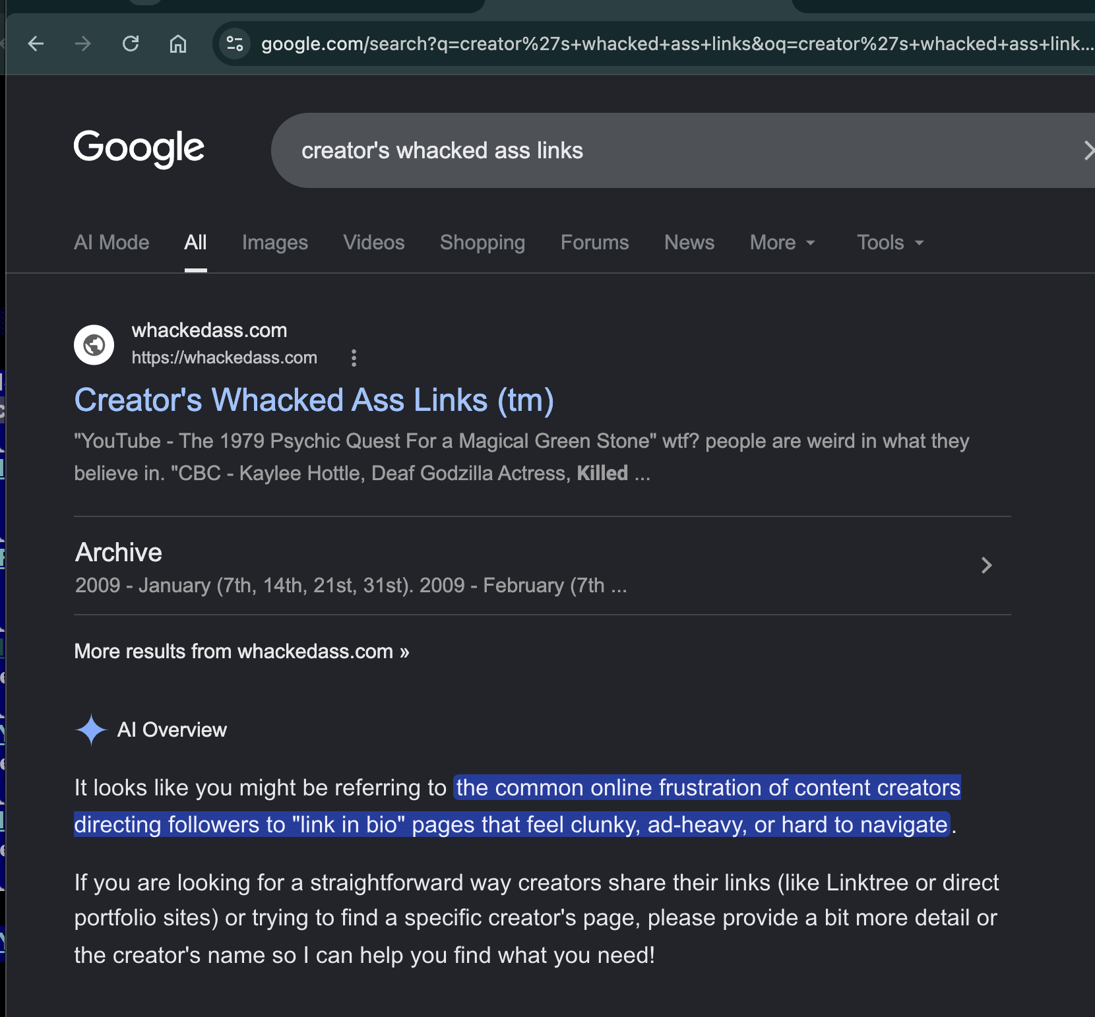
Task: Select the Forums search tab
Action: tap(595, 243)
